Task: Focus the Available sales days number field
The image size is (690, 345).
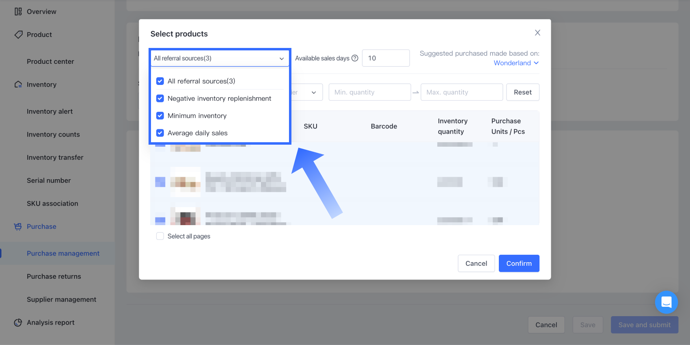Action: pos(385,58)
